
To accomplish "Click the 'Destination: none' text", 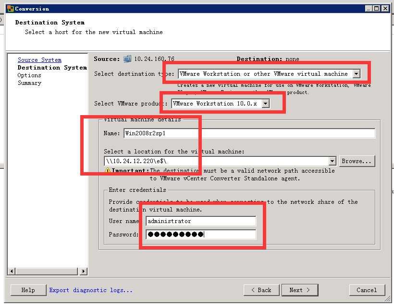I will [268, 59].
